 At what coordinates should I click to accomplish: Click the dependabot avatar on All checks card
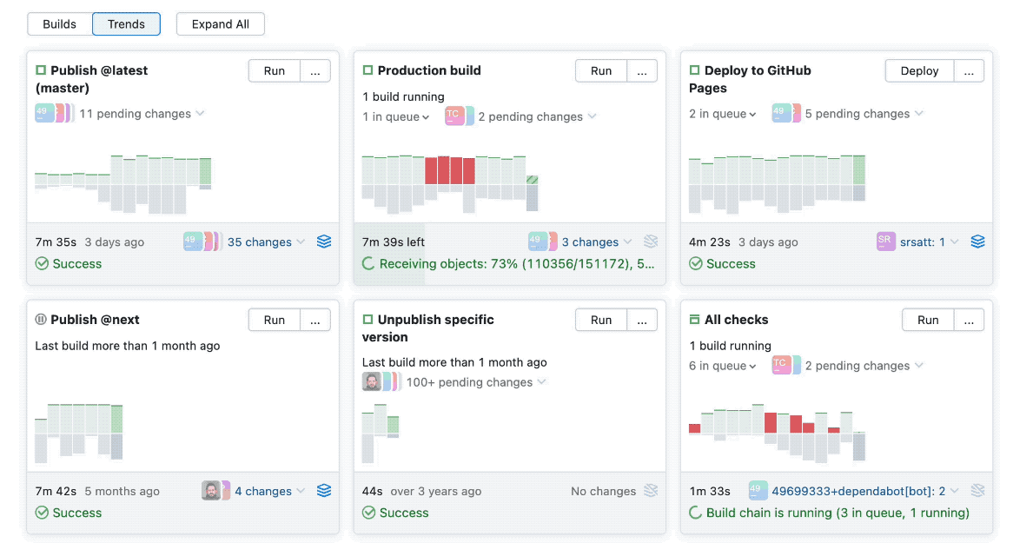757,491
